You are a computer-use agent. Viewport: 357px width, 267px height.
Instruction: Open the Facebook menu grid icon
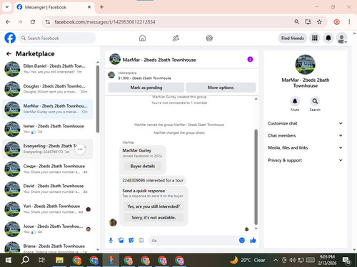pyautogui.click(x=315, y=38)
